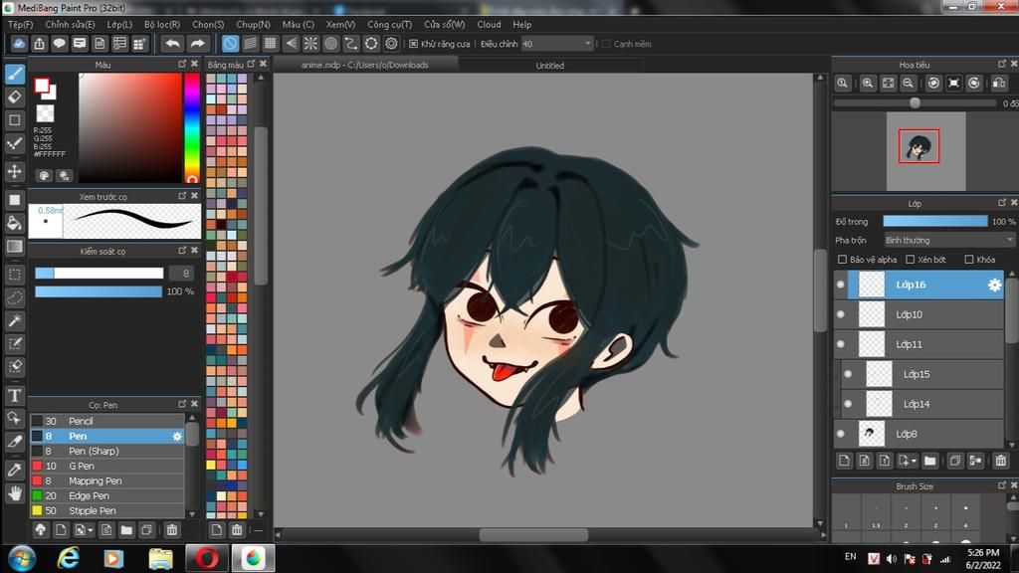This screenshot has width=1019, height=573.
Task: Open Internet Explorer from taskbar
Action: tap(68, 558)
